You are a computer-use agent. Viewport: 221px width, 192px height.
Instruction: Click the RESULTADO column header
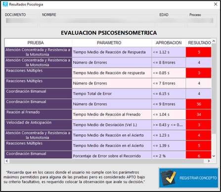[x=199, y=43]
